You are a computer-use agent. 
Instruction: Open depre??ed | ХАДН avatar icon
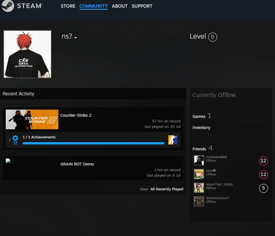click(x=199, y=188)
